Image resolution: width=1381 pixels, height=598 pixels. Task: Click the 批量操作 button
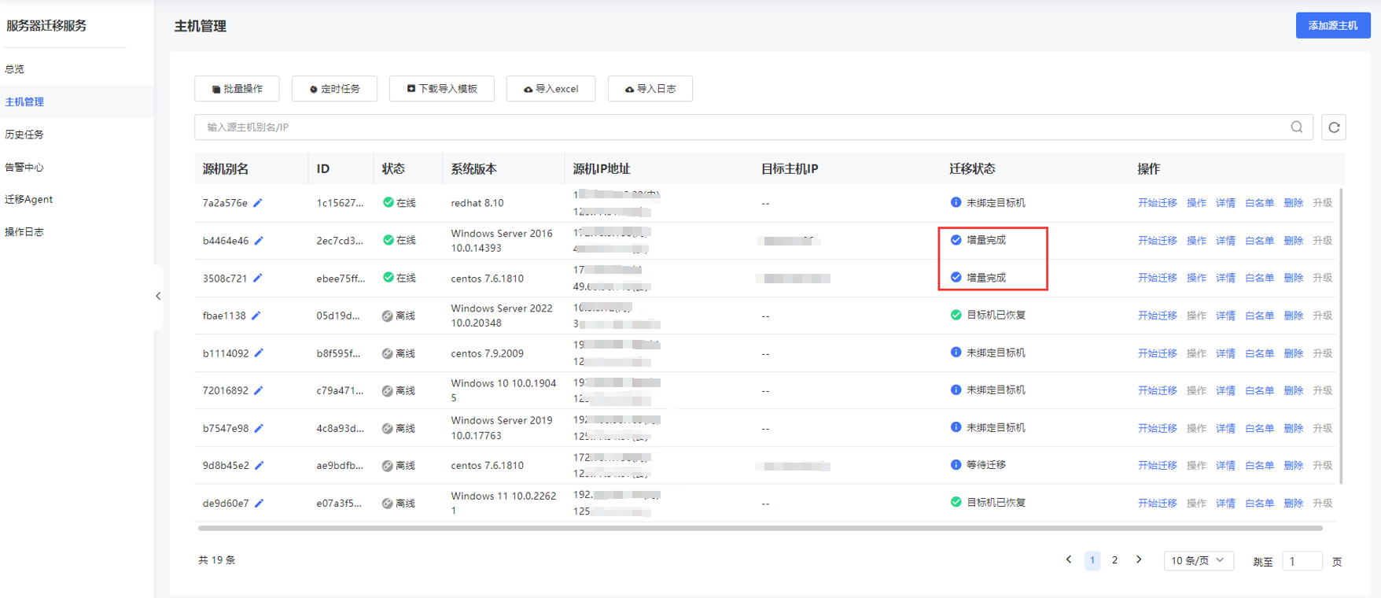click(x=237, y=89)
